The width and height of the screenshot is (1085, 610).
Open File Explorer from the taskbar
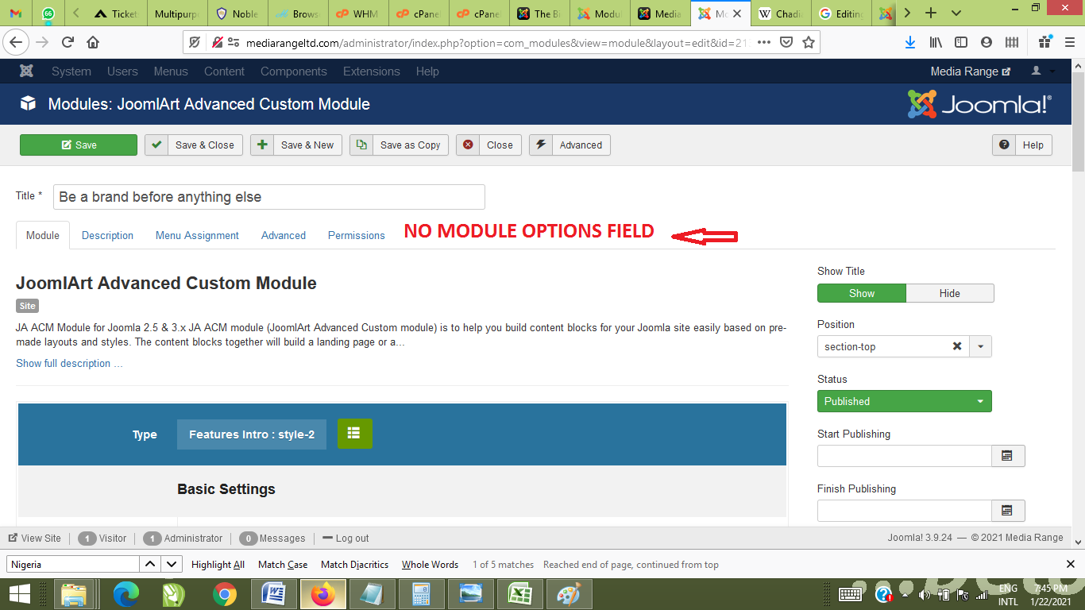[75, 594]
